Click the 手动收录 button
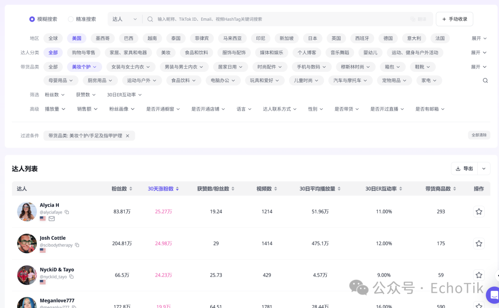This screenshot has height=308, width=499. coord(455,19)
